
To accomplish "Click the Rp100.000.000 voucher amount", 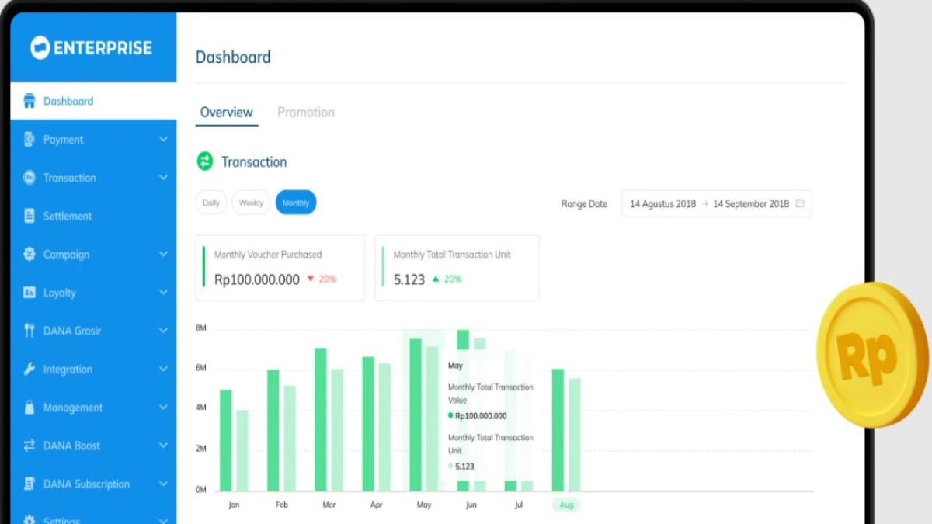I will [257, 279].
